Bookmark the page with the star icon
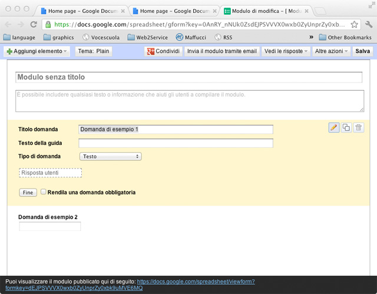 [354, 25]
